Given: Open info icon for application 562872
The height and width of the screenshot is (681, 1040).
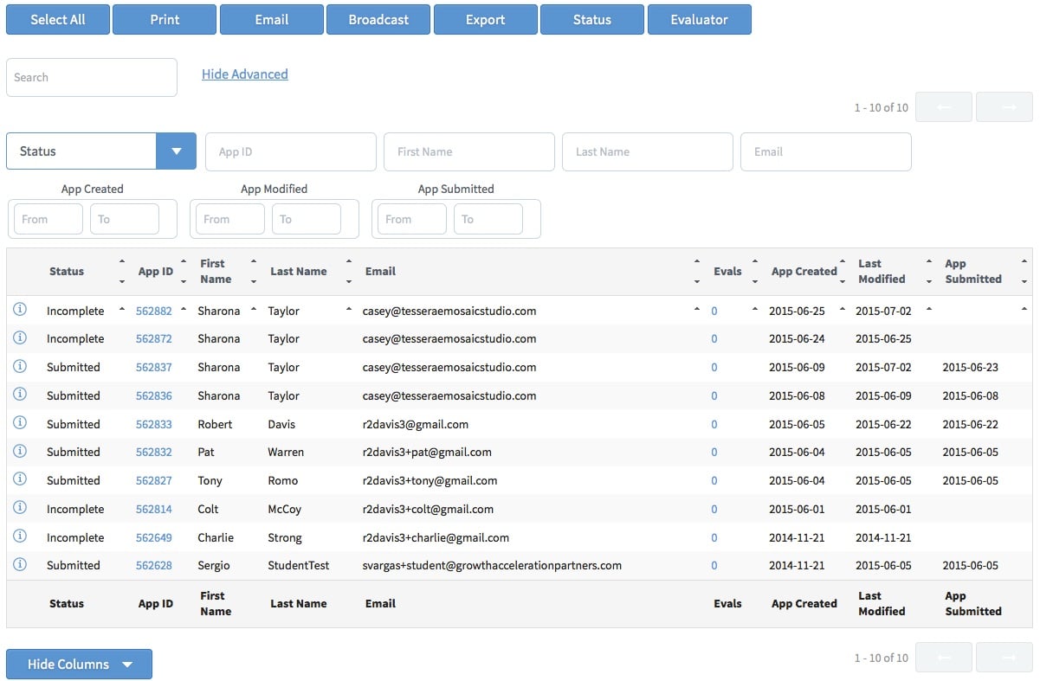Looking at the screenshot, I should coord(20,338).
